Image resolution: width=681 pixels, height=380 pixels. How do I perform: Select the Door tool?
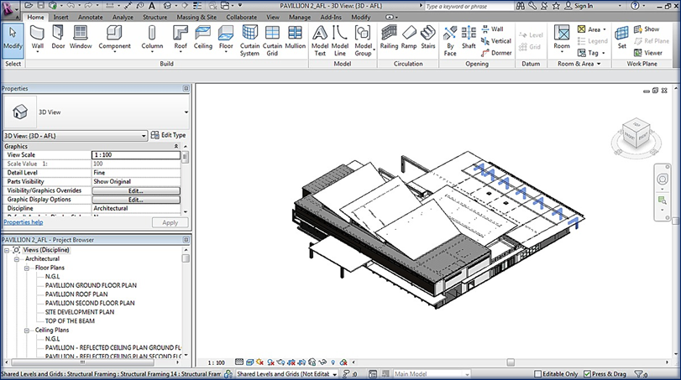click(x=58, y=36)
